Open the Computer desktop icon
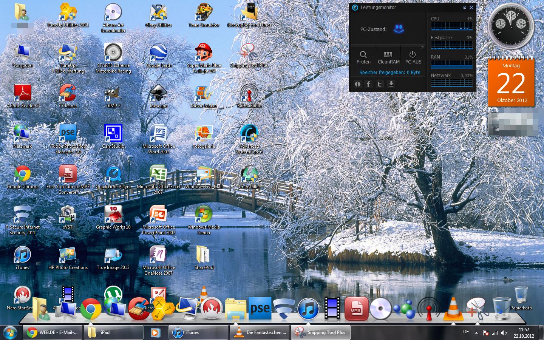 pyautogui.click(x=23, y=56)
